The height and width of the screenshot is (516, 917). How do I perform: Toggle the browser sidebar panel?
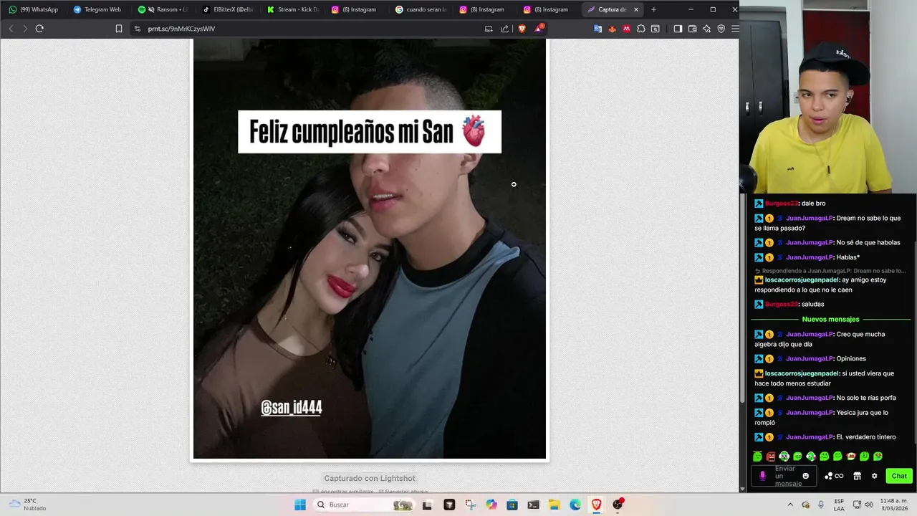(678, 29)
